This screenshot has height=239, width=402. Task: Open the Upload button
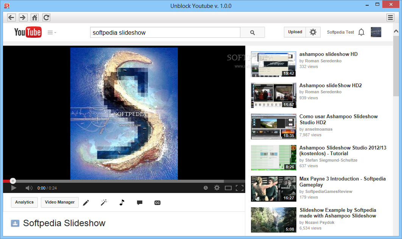(295, 32)
